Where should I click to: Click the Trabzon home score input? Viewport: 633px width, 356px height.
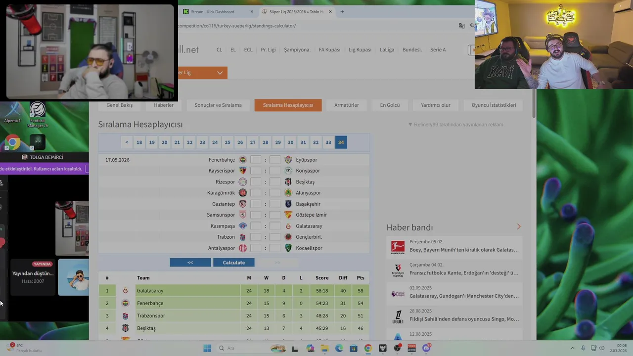pos(256,237)
